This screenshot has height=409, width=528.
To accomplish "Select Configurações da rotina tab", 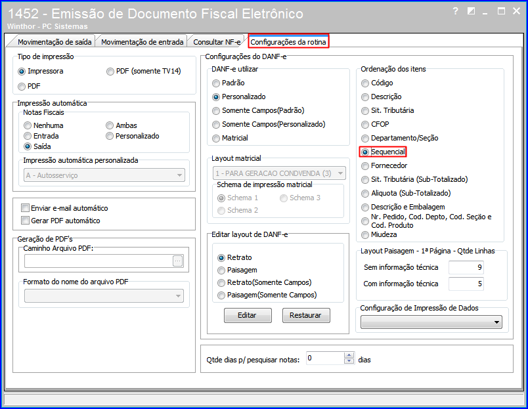I will coord(288,42).
